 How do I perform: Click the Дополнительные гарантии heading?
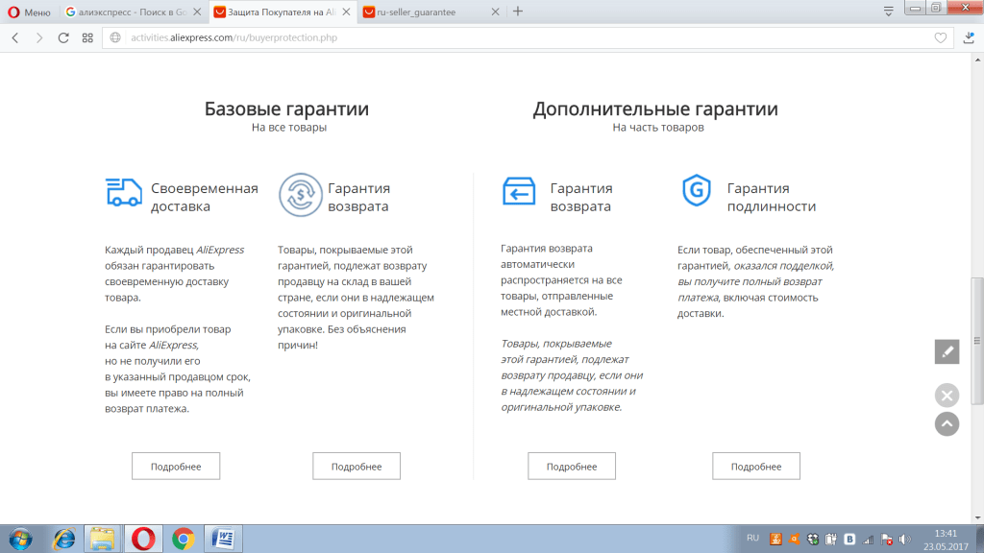655,108
